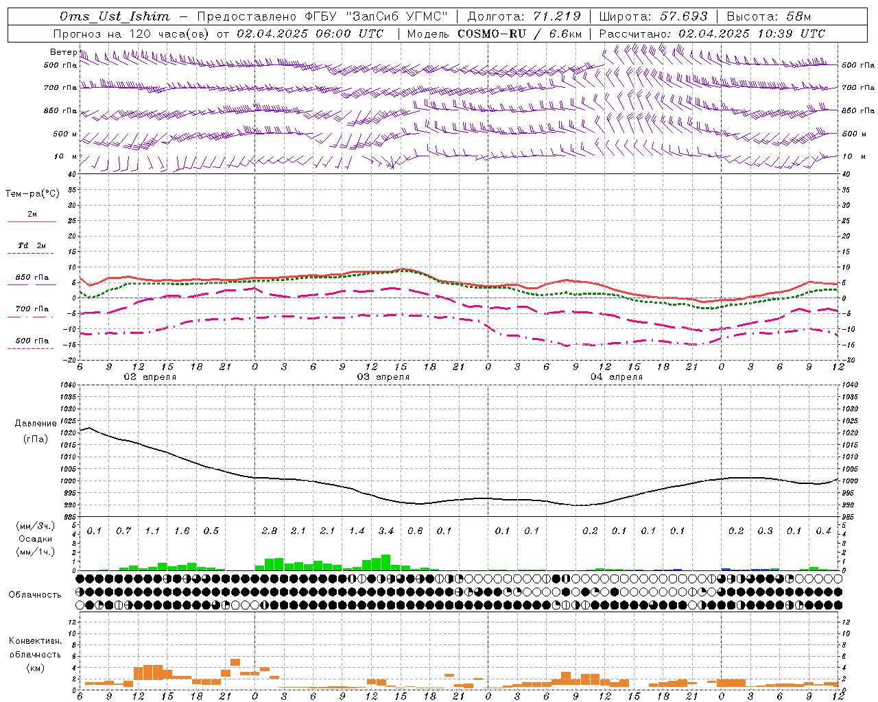Click the computed time Рассчитано: 02.04.2025 10:39 UTC
Screen dimensions: 878x702
coord(712,34)
